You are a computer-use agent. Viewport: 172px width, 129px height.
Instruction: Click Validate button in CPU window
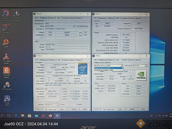click(x=74, y=109)
